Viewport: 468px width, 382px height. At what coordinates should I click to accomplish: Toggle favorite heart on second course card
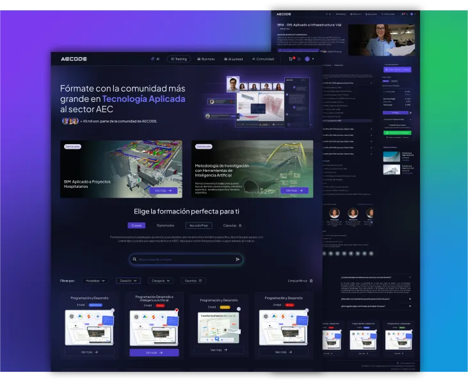pos(177,310)
